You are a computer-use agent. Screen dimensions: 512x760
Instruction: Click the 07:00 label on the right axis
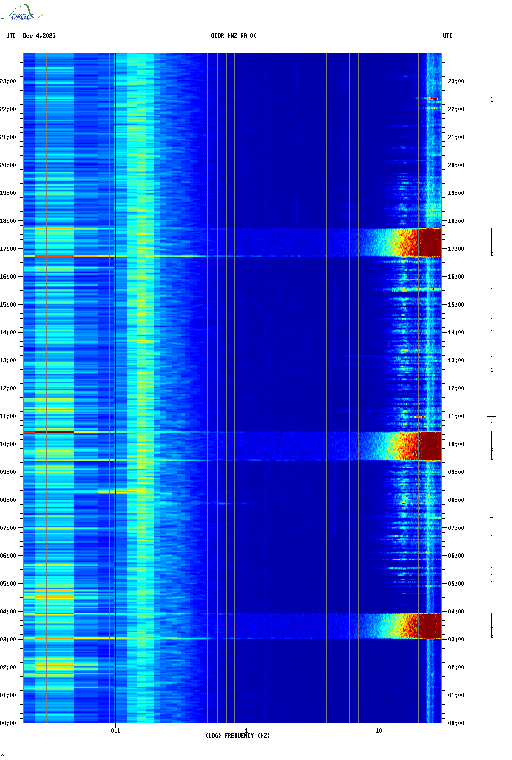456,528
